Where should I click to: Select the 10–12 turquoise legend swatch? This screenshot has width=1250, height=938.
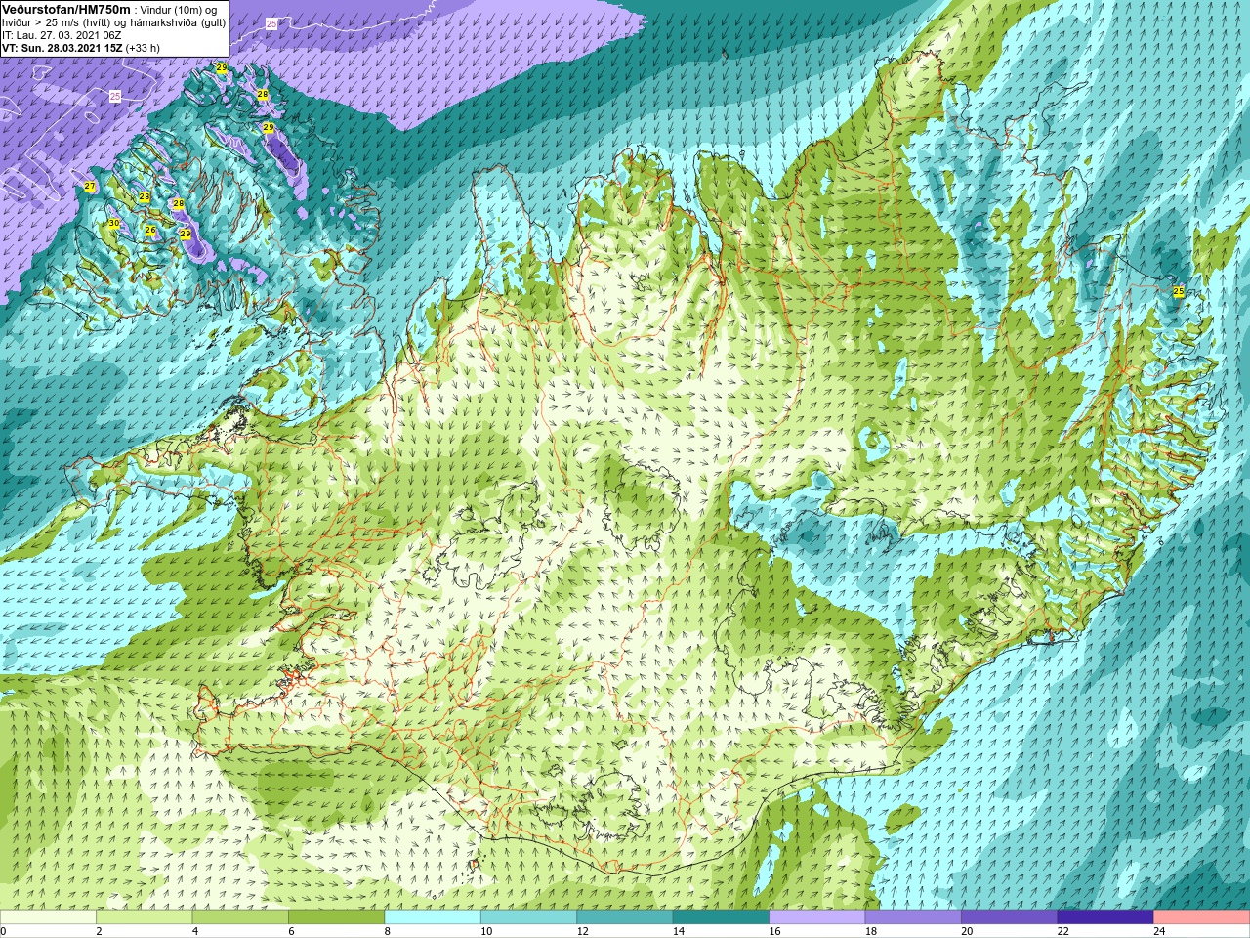(528, 917)
